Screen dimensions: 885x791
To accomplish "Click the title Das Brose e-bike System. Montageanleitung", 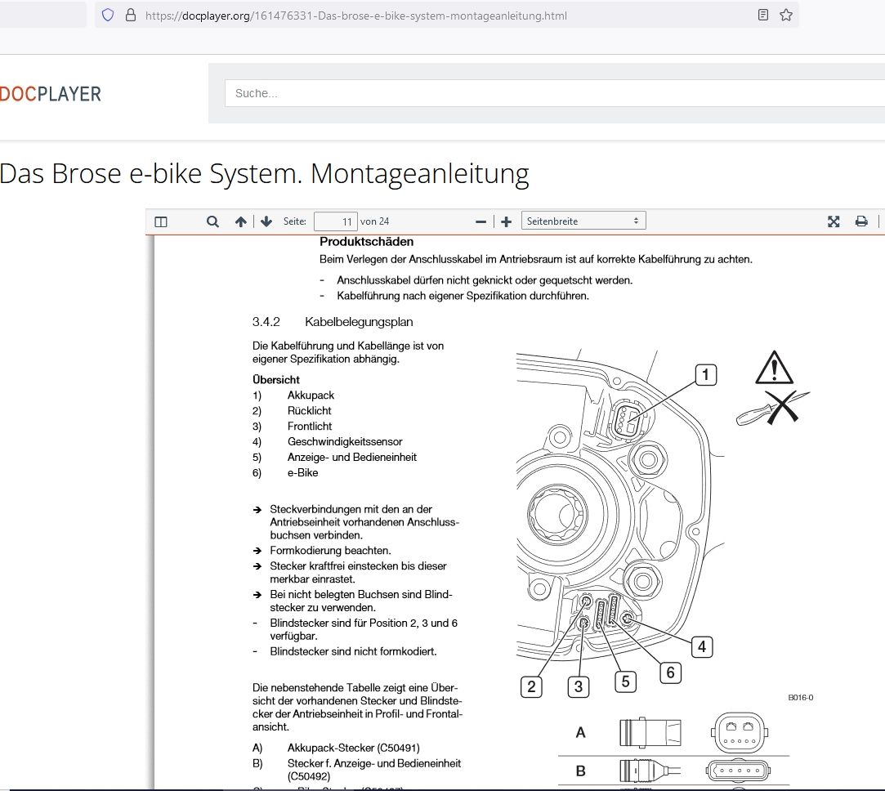I will click(x=264, y=174).
